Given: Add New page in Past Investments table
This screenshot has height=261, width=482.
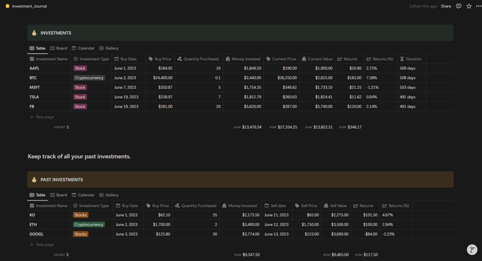Looking at the screenshot, I should click(x=42, y=244).
